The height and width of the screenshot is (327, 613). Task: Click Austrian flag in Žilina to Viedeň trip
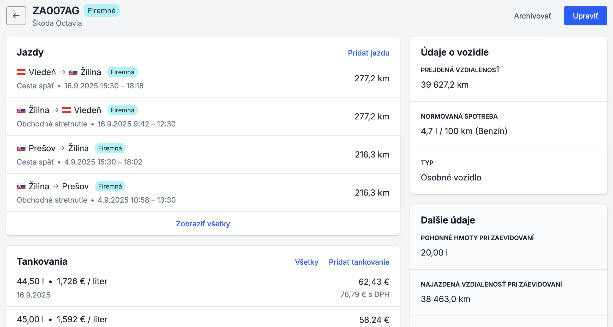click(67, 110)
